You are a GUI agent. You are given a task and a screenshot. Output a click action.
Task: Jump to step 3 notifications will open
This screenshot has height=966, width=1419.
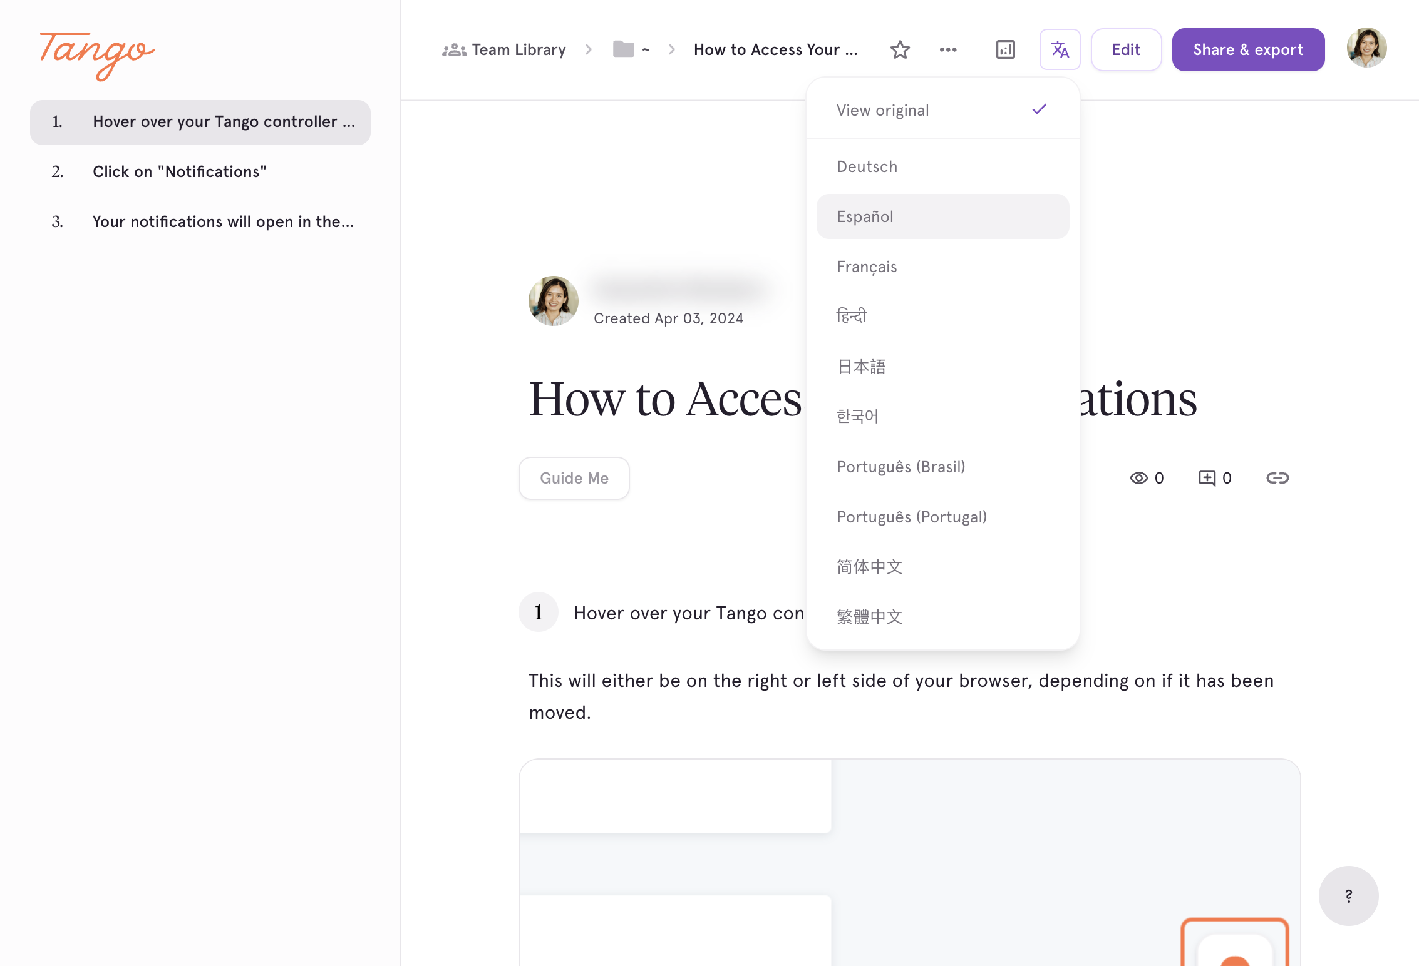pos(200,222)
